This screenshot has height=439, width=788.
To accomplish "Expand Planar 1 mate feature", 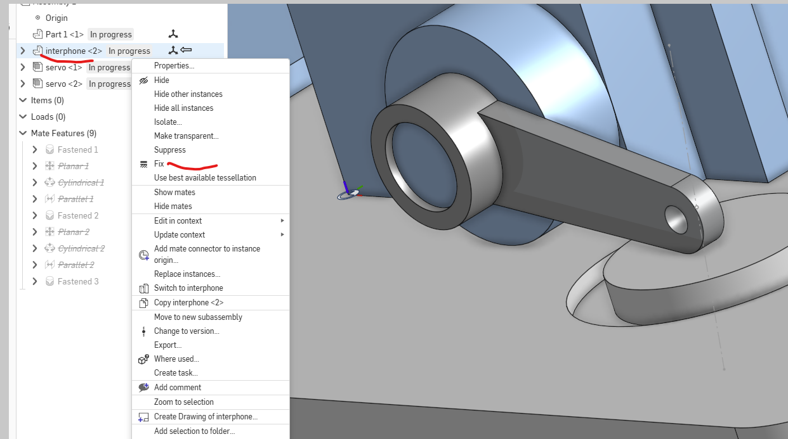I will coord(35,166).
